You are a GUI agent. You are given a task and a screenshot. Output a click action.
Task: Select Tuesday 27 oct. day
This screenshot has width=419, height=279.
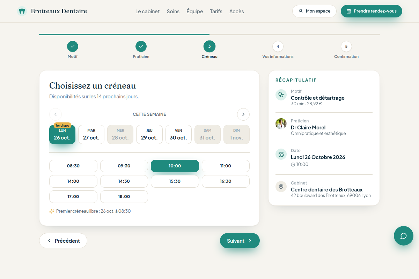[x=91, y=134]
